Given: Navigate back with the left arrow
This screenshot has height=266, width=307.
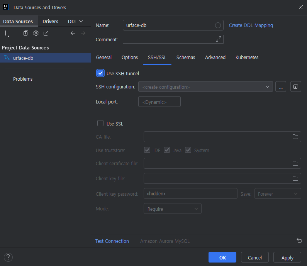Looking at the screenshot, I should coord(73,33).
